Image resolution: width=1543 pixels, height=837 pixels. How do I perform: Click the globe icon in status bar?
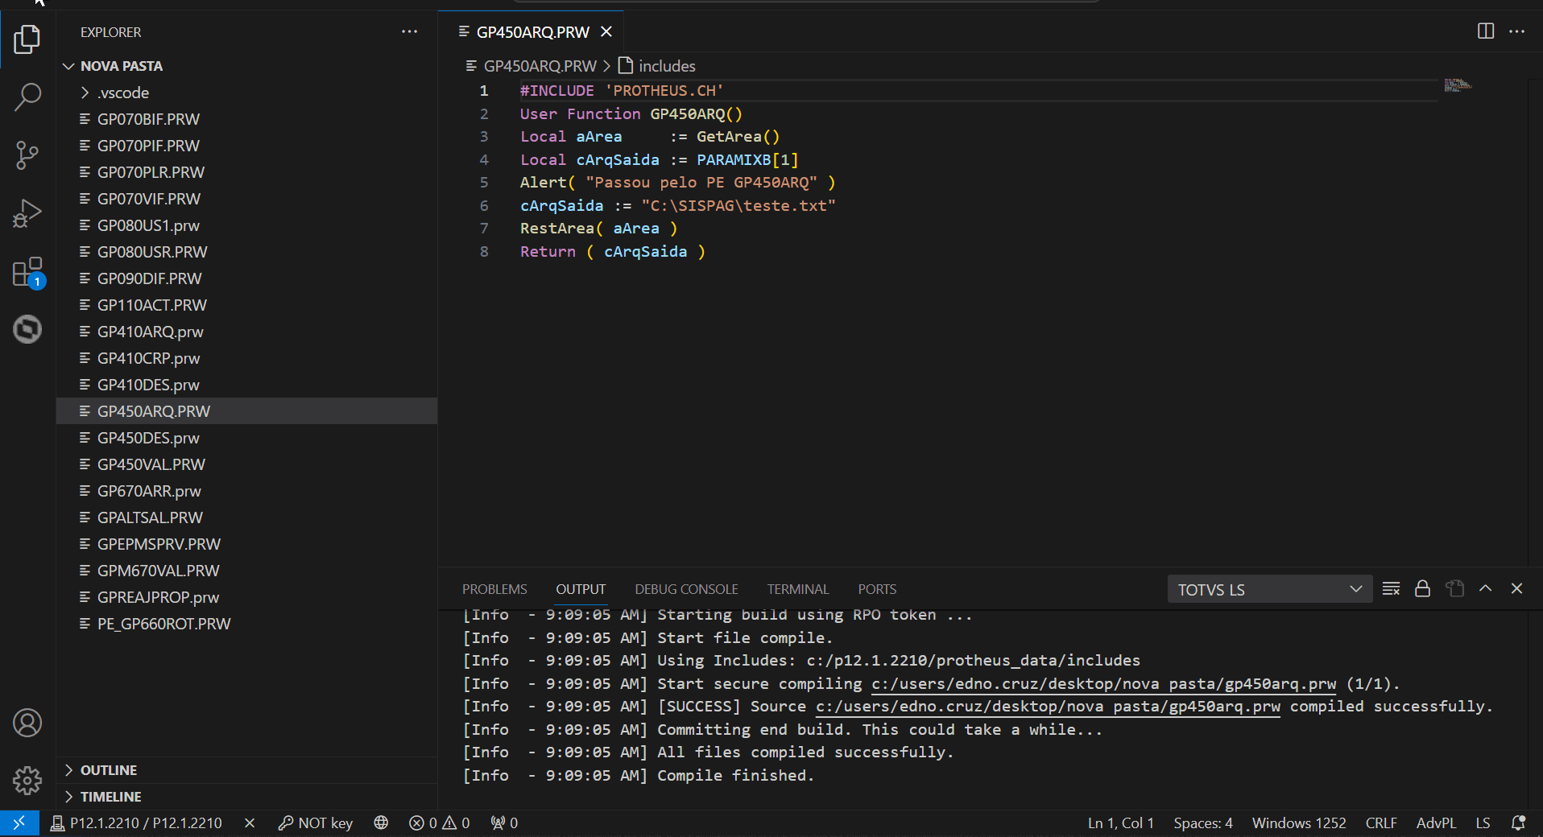(381, 823)
